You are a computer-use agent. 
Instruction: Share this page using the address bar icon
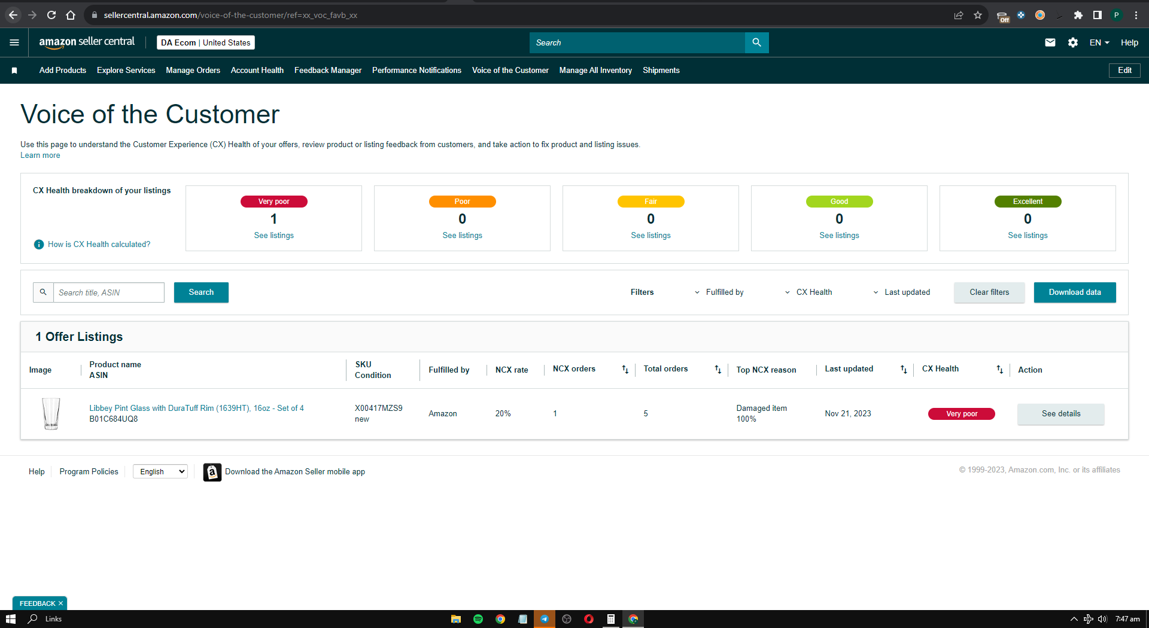click(959, 15)
